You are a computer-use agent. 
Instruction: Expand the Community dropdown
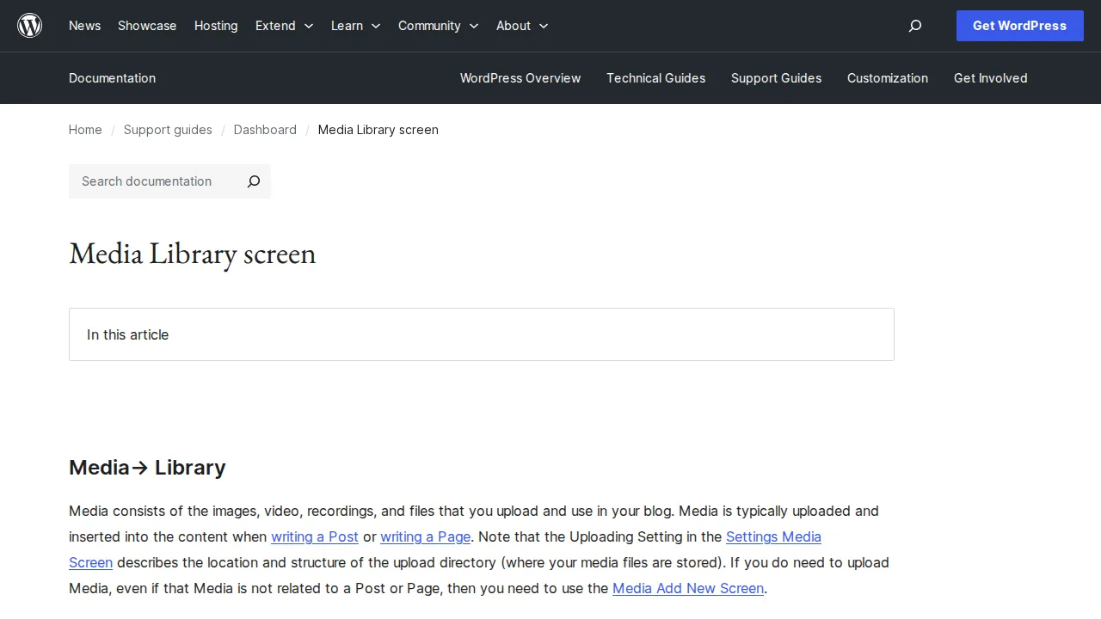438,26
